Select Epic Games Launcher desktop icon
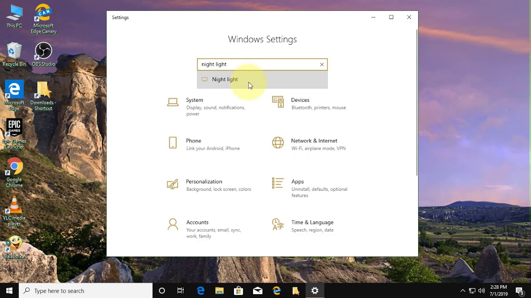The image size is (531, 298). coord(14,134)
